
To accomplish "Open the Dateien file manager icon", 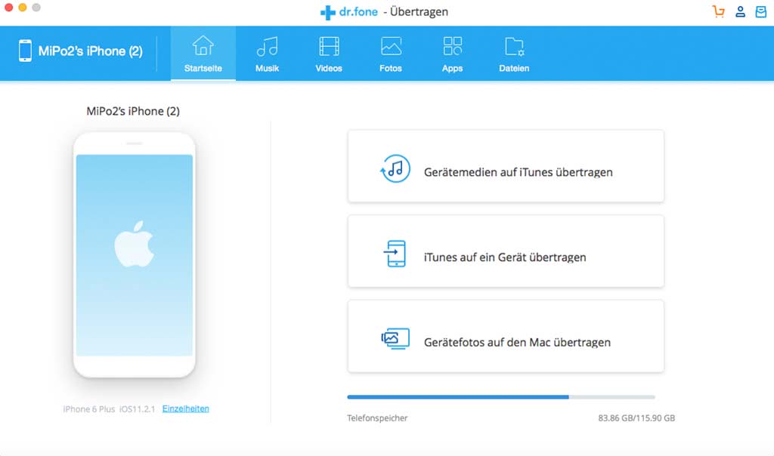I will pyautogui.click(x=513, y=47).
